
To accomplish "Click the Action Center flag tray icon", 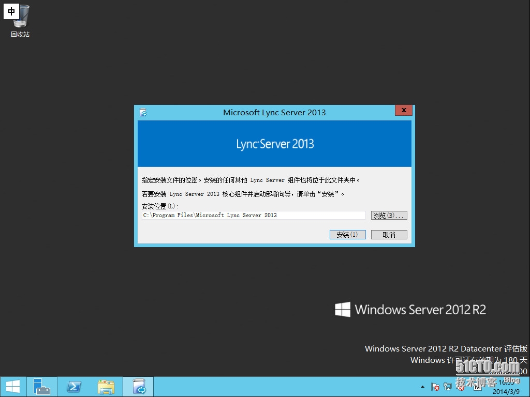I will point(435,387).
